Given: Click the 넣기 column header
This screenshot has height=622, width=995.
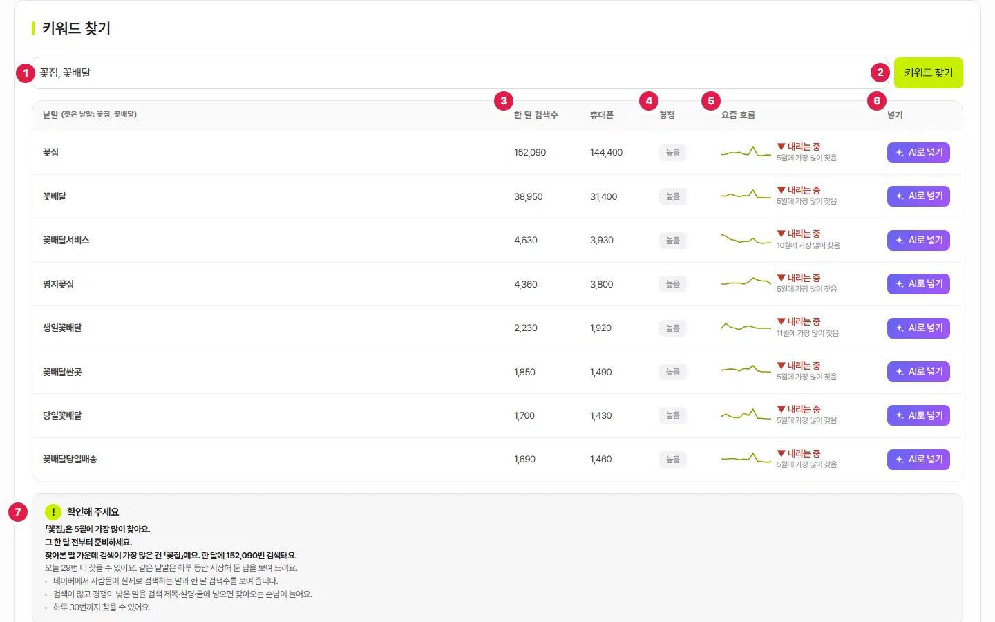Looking at the screenshot, I should tap(895, 115).
